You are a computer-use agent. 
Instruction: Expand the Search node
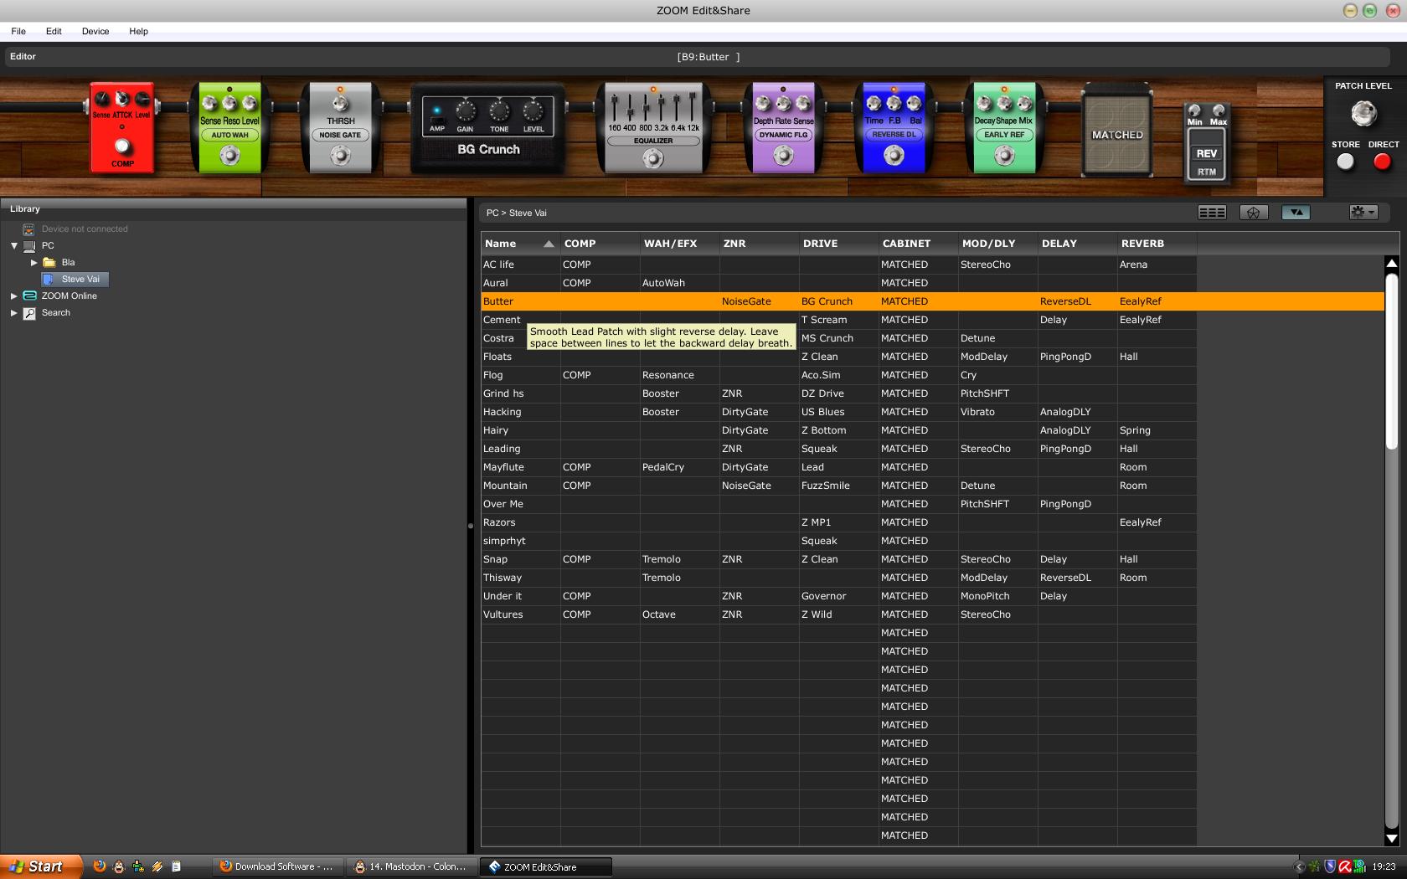click(14, 313)
